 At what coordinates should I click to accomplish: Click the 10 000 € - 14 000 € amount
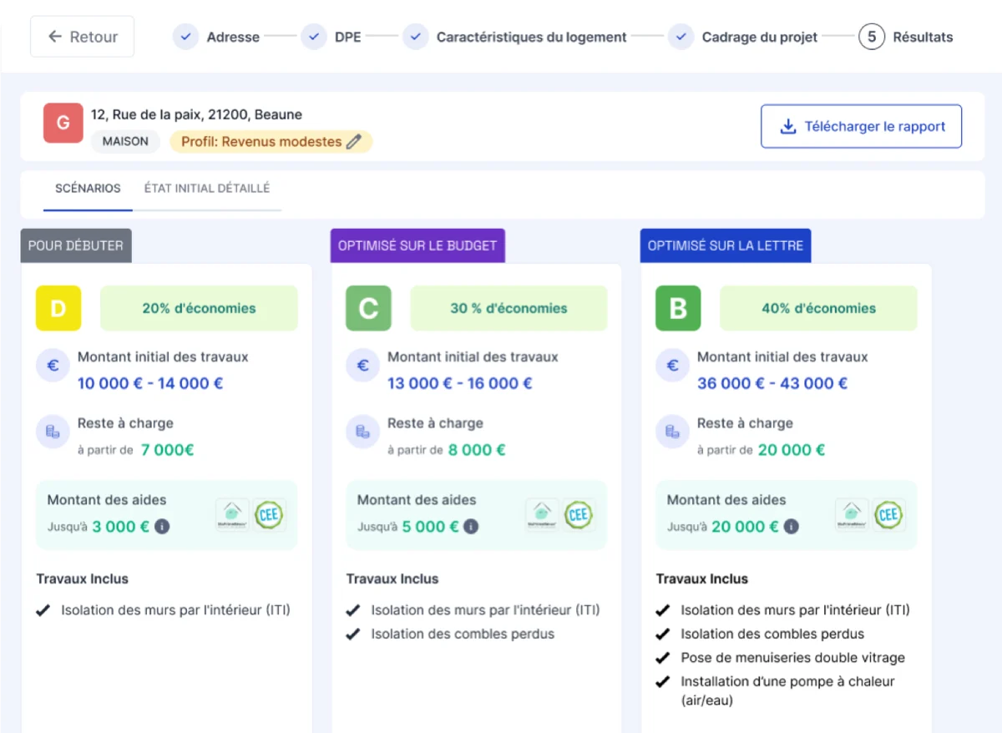(150, 383)
